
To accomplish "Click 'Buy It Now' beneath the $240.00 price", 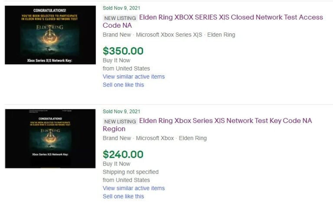I will click(116, 164).
